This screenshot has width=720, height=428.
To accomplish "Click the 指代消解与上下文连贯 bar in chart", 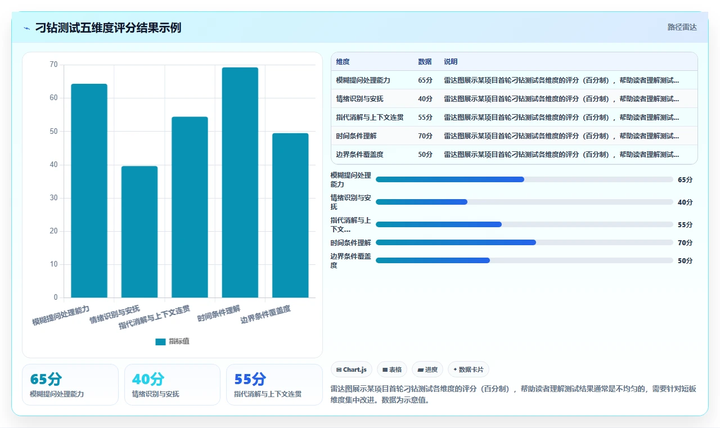I will [190, 207].
